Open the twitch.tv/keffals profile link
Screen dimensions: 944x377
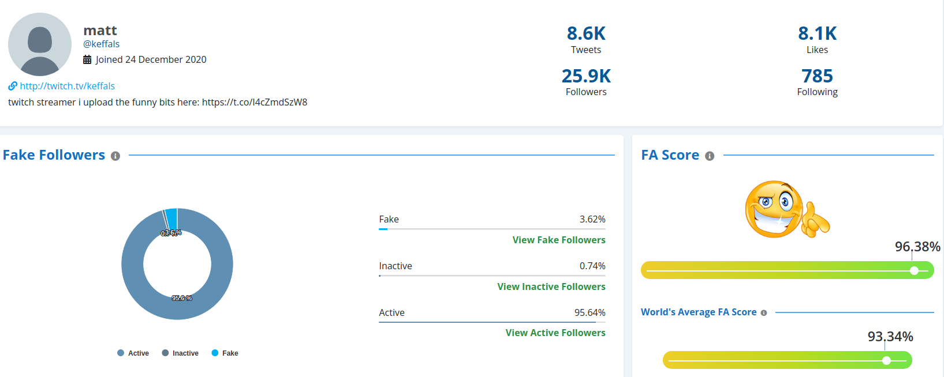pos(67,86)
